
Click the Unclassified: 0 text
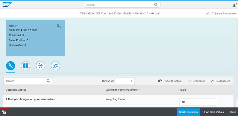pyautogui.click(x=17, y=45)
